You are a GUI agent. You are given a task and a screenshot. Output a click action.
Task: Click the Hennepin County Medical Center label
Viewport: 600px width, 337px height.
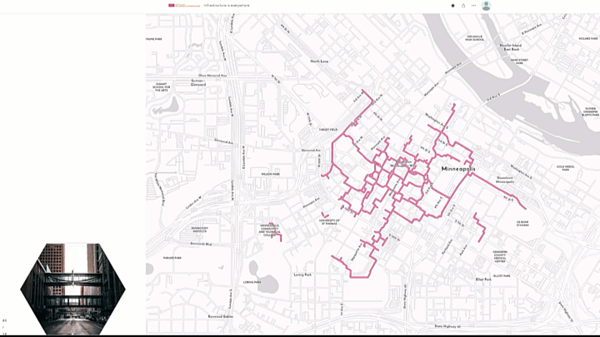coord(500,256)
